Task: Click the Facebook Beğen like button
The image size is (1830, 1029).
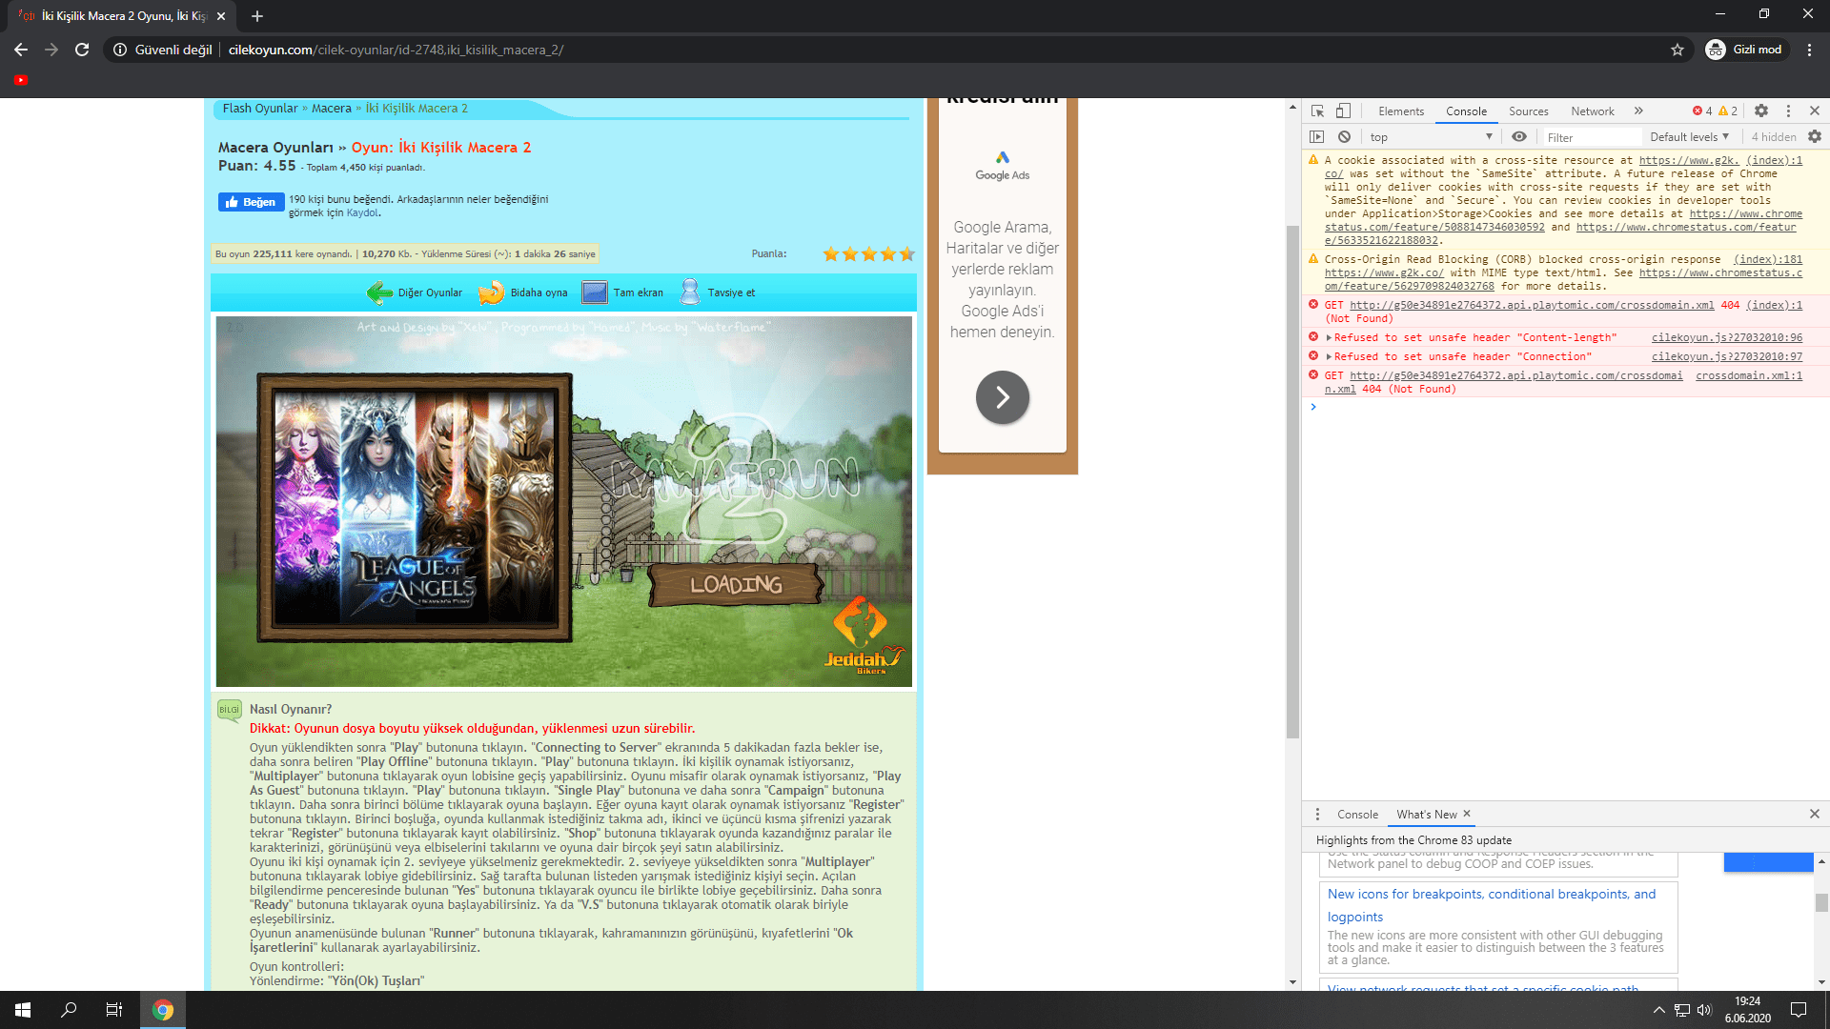Action: pos(251,202)
